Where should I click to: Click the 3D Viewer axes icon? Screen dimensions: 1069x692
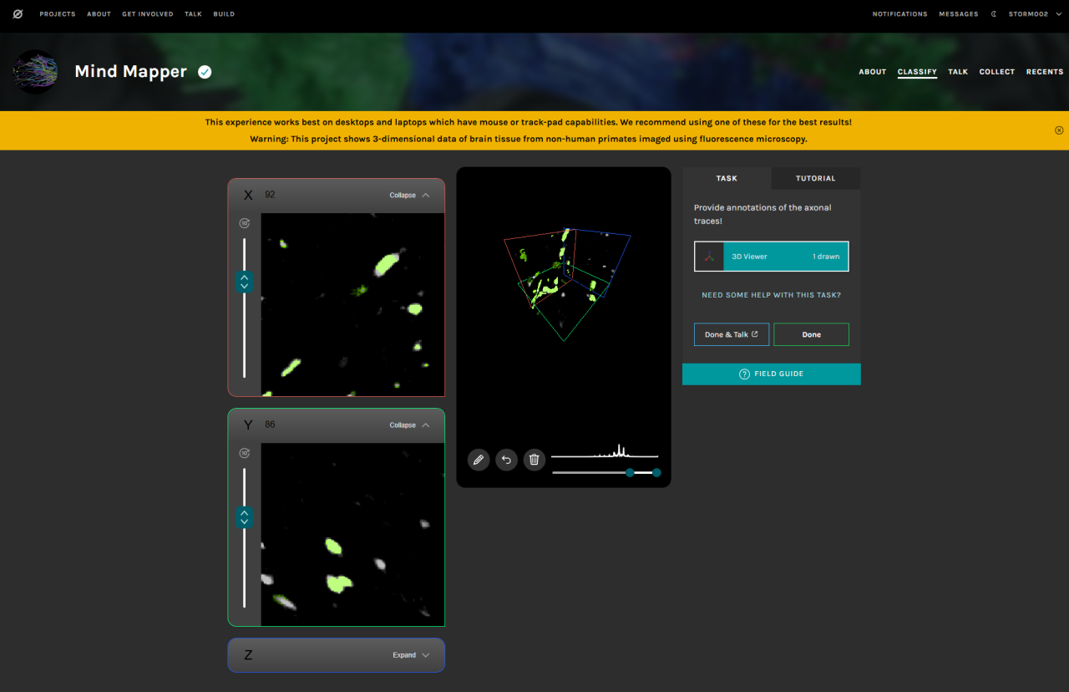(x=709, y=257)
